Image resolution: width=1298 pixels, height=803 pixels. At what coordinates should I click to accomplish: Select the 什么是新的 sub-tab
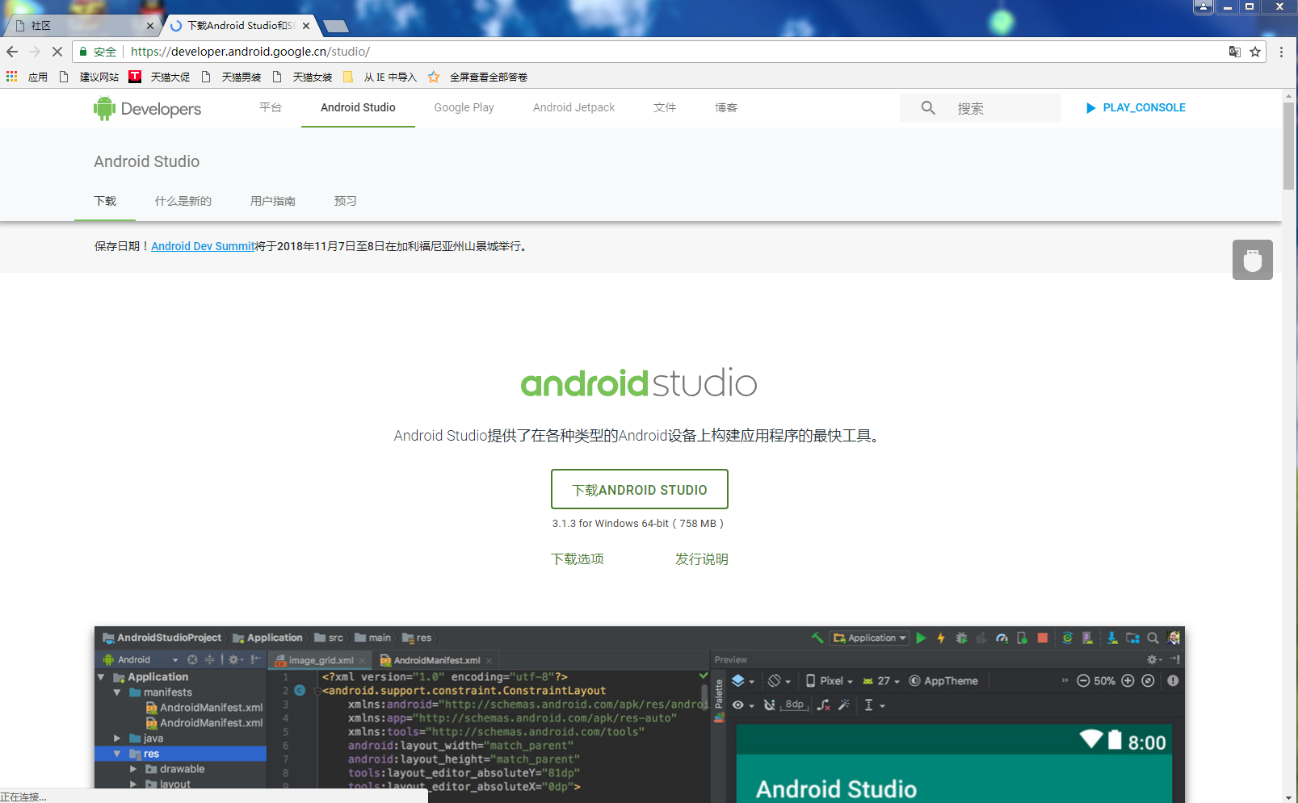tap(183, 201)
